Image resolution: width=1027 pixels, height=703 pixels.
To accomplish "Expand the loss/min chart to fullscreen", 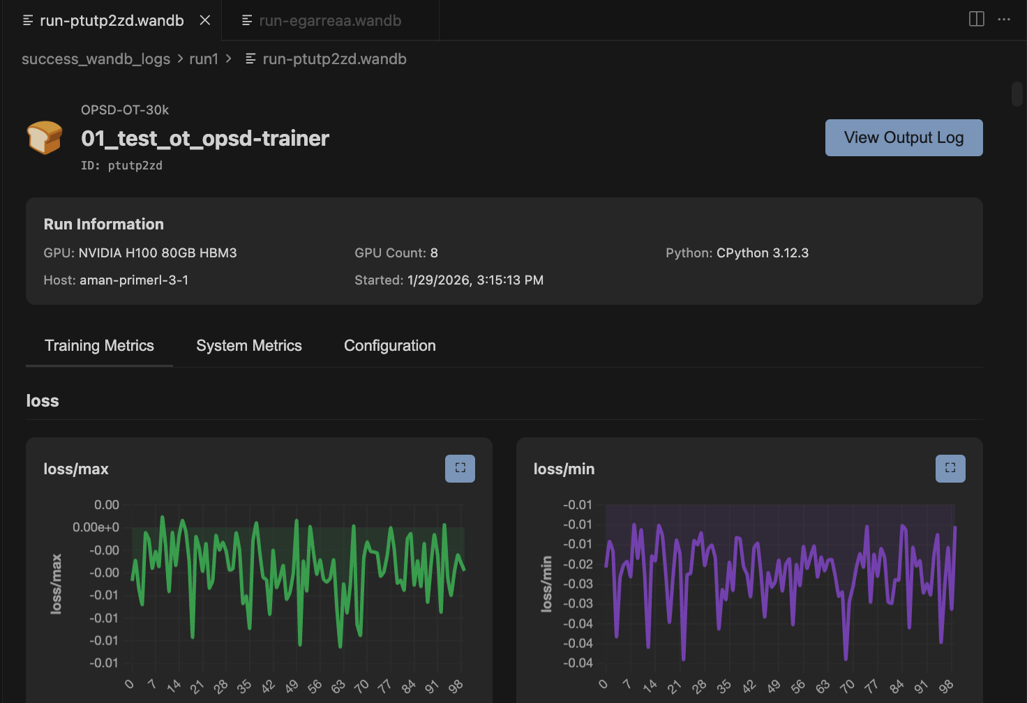I will click(x=950, y=468).
